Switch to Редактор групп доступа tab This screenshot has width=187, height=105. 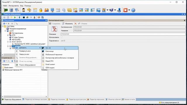[x=76, y=99]
